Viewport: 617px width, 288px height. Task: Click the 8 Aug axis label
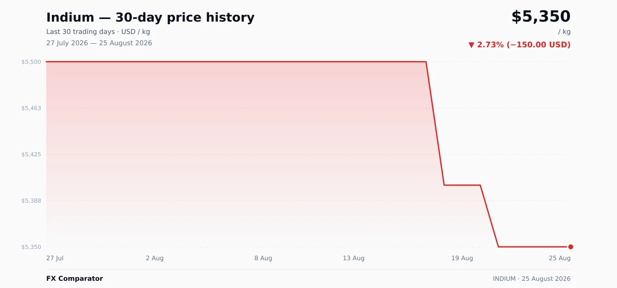coord(263,258)
